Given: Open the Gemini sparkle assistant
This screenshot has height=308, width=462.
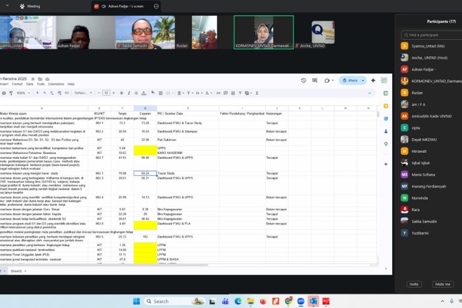Looking at the screenshot, I should (x=373, y=81).
